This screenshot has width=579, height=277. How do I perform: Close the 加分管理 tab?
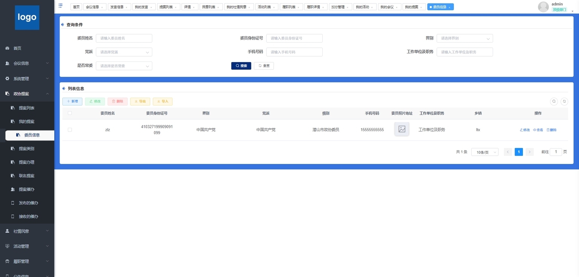(348, 7)
